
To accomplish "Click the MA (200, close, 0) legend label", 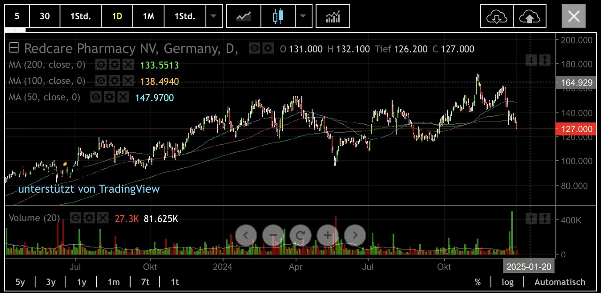I will click(47, 65).
